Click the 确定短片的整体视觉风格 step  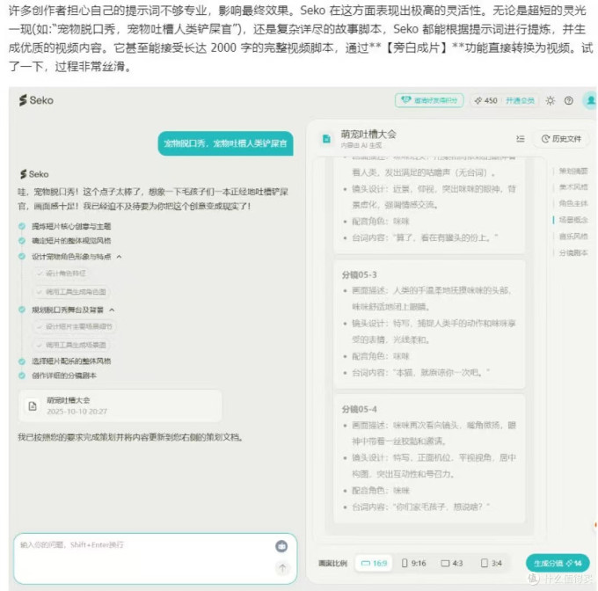click(x=71, y=241)
